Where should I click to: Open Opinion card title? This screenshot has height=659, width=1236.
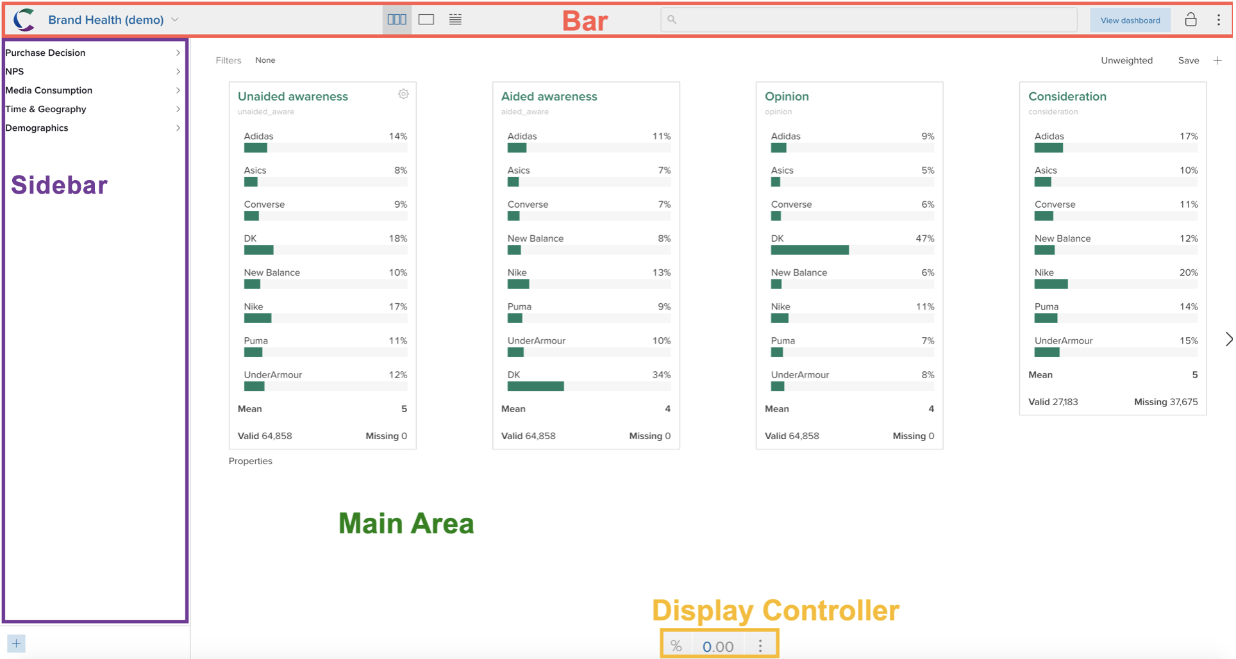[787, 96]
